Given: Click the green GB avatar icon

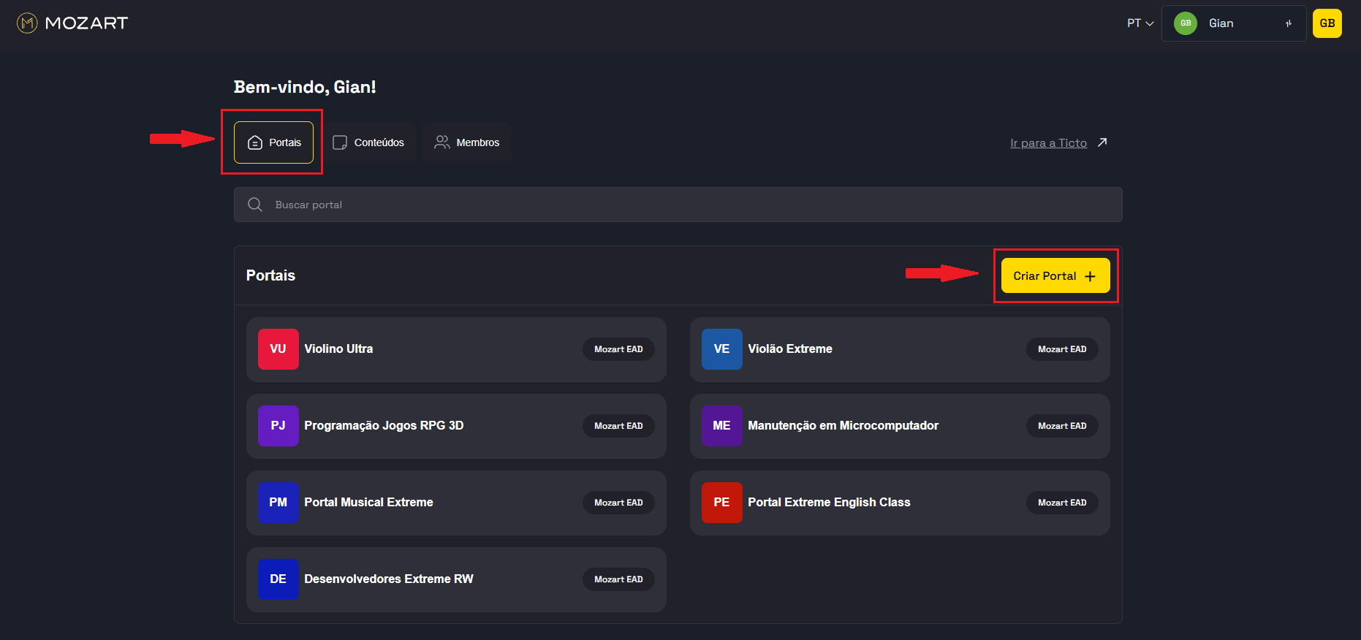Looking at the screenshot, I should tap(1185, 23).
